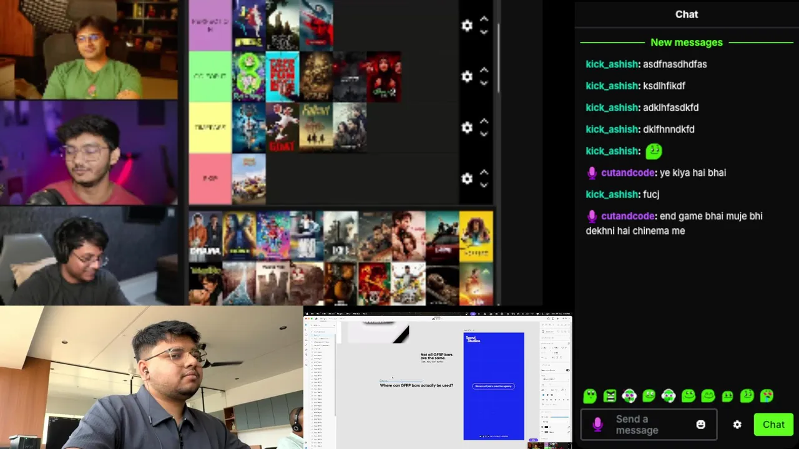
Task: Select blue Spavi Studios frame in design window
Action: click(x=494, y=386)
